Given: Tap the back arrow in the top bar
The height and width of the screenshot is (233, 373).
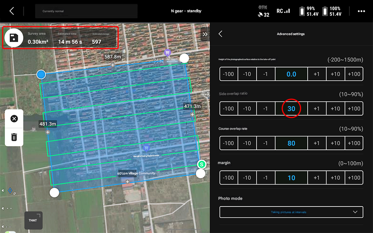Looking at the screenshot, I should point(12,11).
